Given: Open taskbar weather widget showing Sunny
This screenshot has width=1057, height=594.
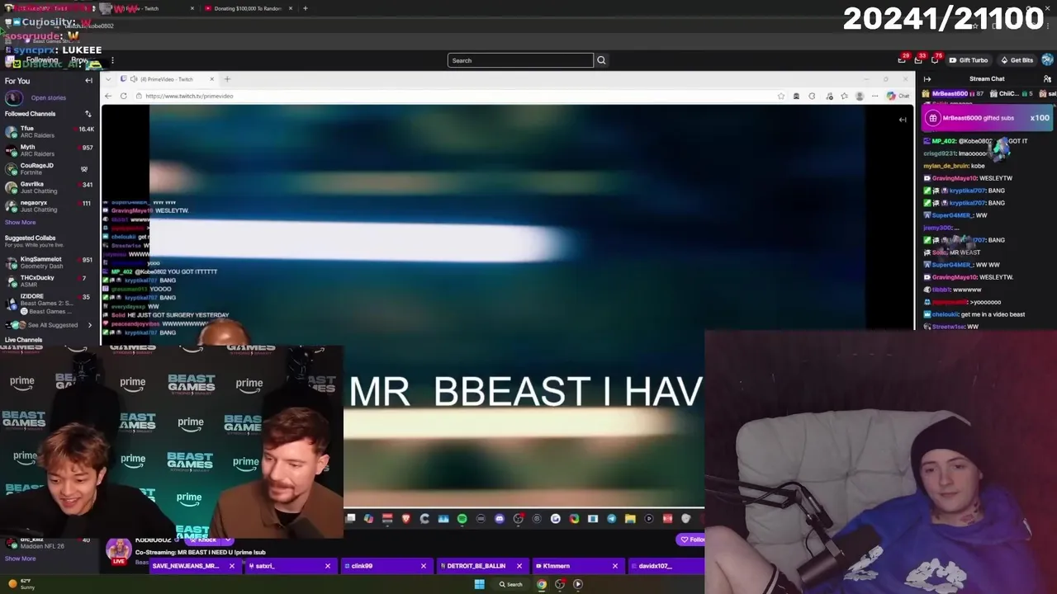Looking at the screenshot, I should click(20, 584).
